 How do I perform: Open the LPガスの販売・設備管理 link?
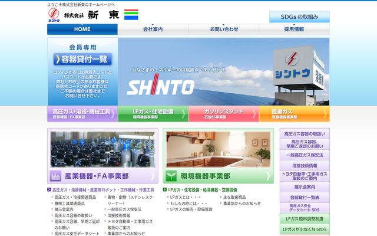click(191, 209)
